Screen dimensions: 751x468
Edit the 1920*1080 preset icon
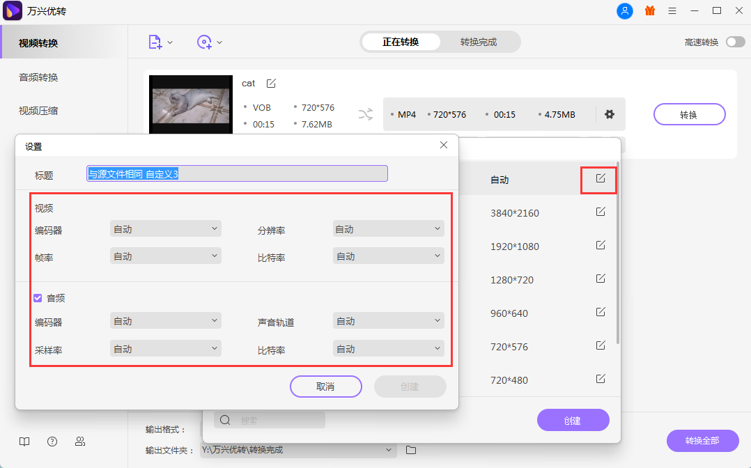pos(601,245)
